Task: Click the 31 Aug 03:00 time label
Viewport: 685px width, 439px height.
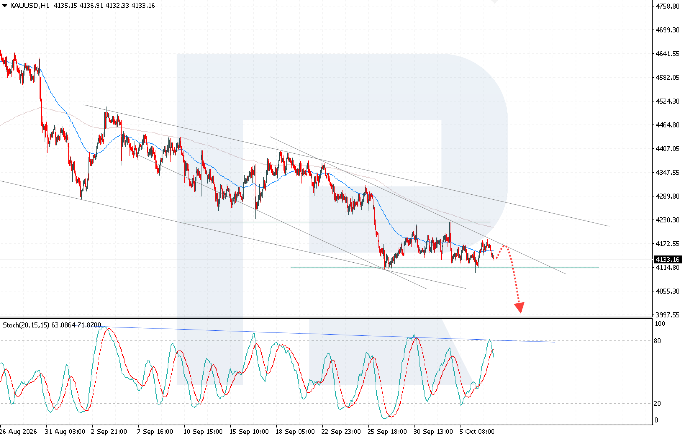Action: pos(65,431)
